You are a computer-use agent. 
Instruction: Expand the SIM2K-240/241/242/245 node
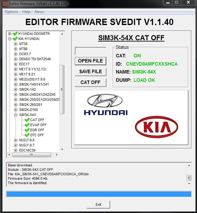tap(15, 94)
